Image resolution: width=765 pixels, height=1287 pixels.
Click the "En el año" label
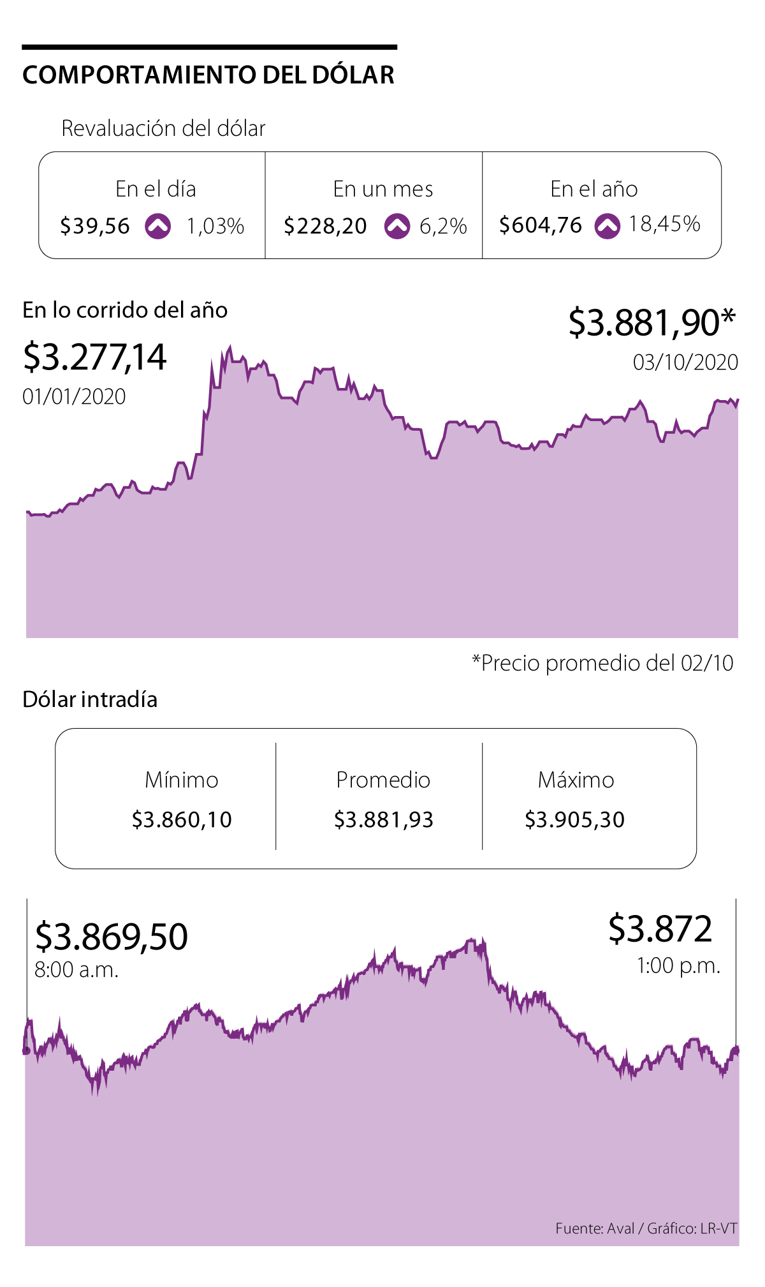coord(594,190)
